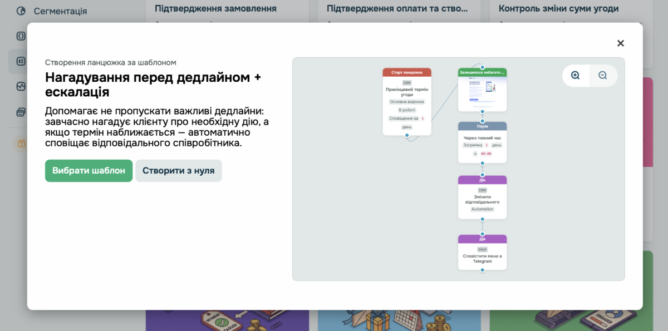The height and width of the screenshot is (331, 668).
Task: Click the Основна воронка tag
Action: click(407, 102)
